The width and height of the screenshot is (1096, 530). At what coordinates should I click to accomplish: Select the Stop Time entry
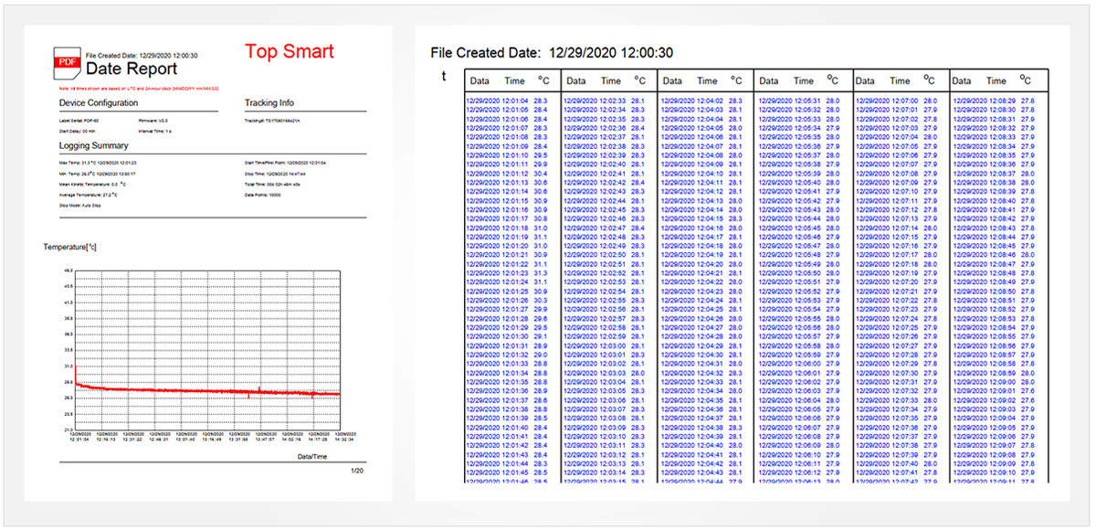[275, 173]
